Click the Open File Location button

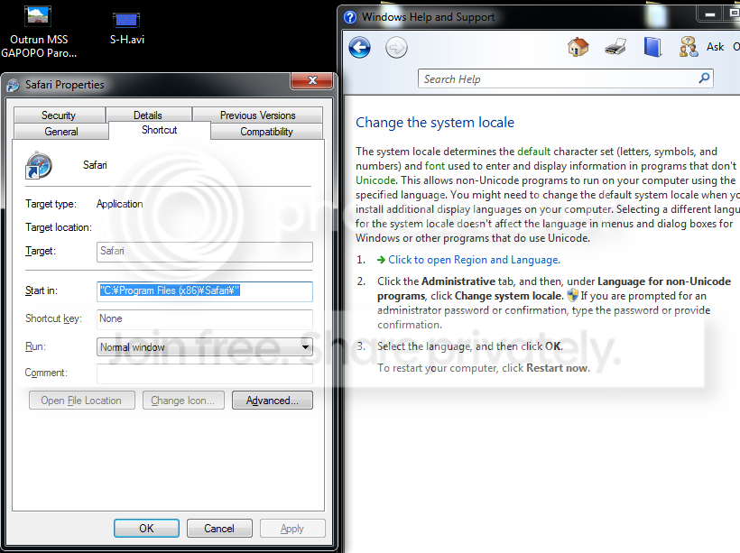[81, 401]
